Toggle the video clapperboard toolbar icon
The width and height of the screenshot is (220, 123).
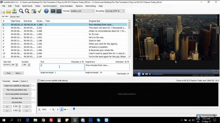click(59, 11)
